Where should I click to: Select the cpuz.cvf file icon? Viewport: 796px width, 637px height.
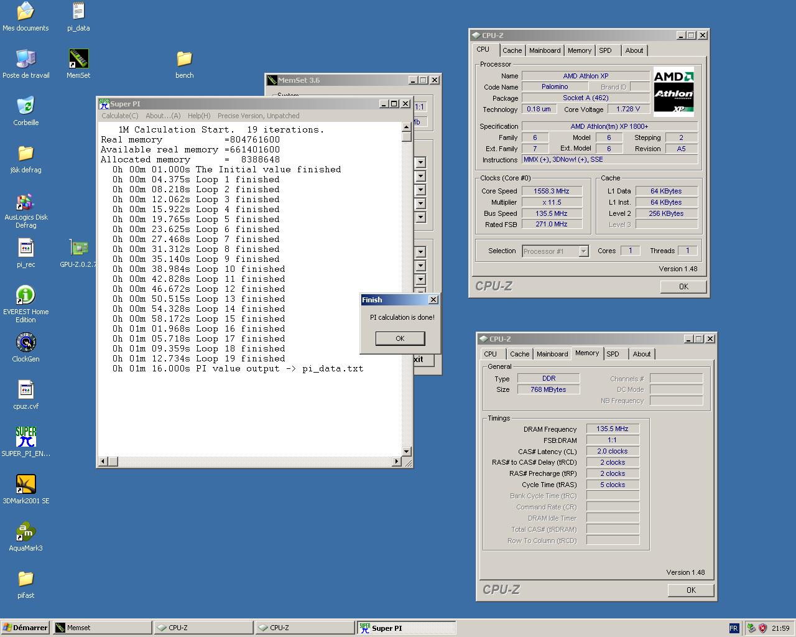[x=25, y=389]
